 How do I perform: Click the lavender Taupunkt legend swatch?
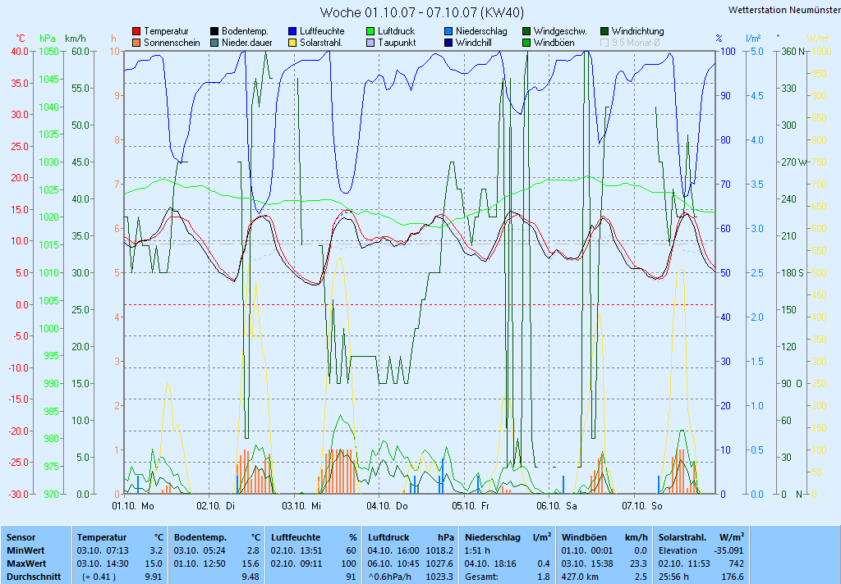tap(370, 43)
